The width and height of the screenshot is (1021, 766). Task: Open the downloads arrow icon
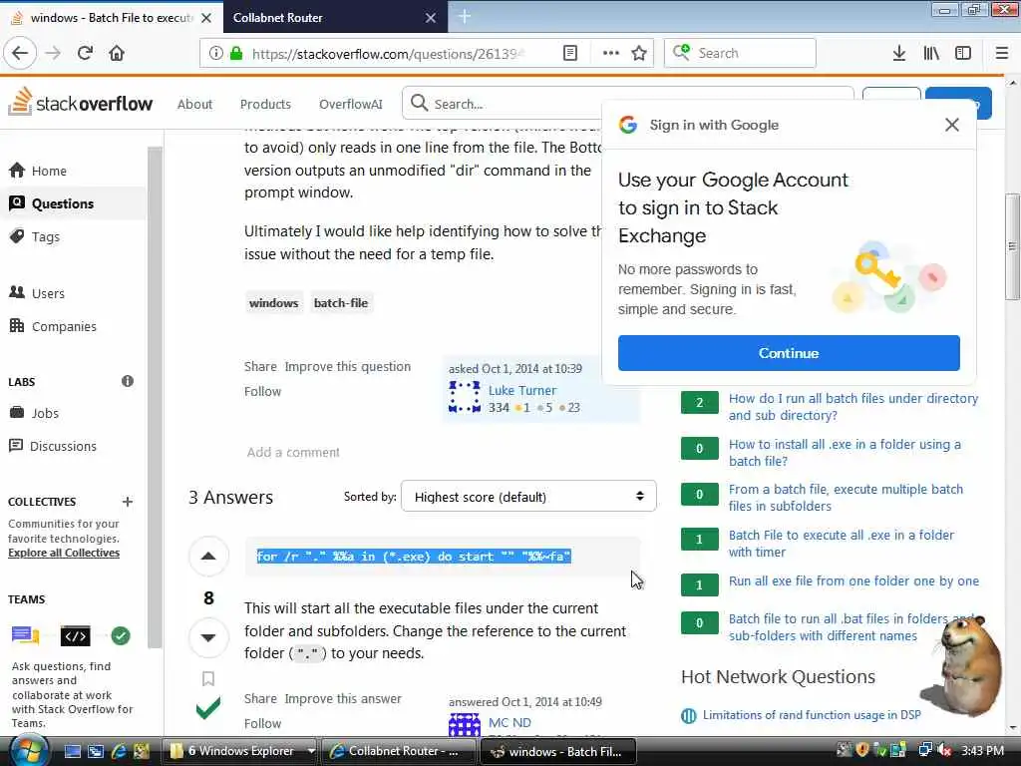tap(899, 53)
